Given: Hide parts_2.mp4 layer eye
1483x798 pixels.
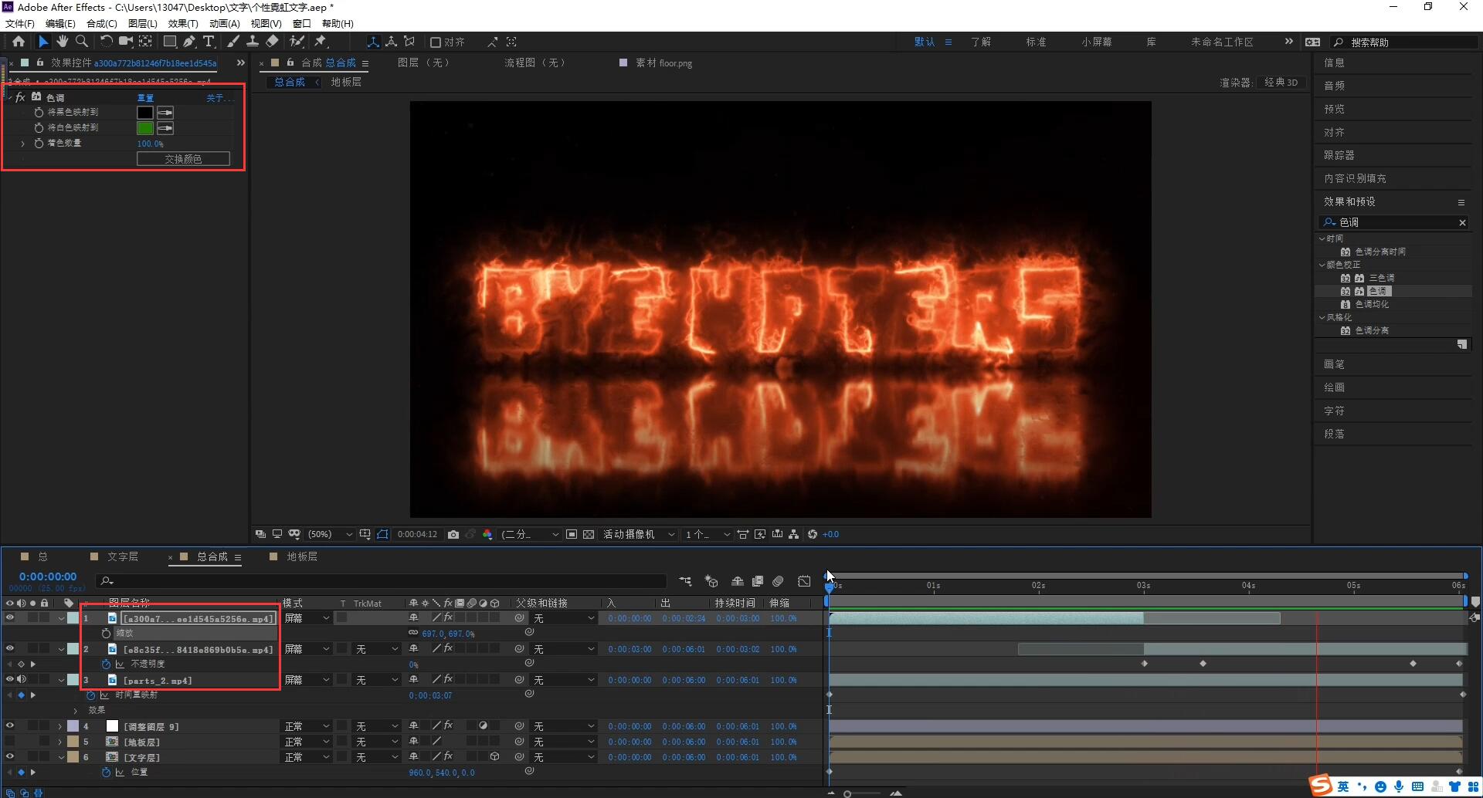Looking at the screenshot, I should pos(10,680).
